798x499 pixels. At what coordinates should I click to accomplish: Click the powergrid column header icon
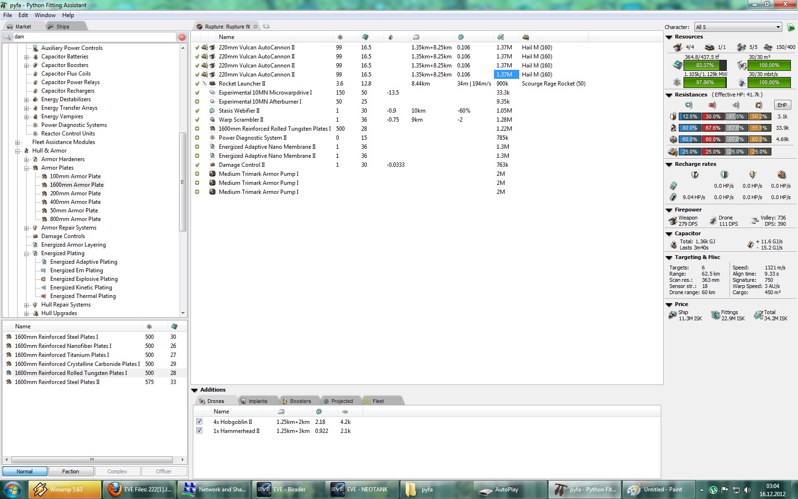pos(340,37)
